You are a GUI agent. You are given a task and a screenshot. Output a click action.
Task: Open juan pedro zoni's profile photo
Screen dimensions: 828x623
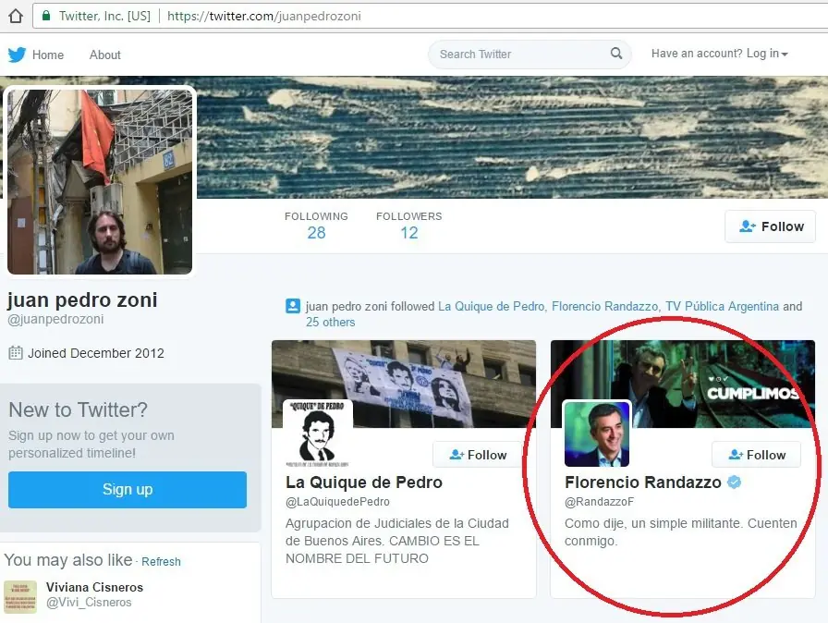pyautogui.click(x=100, y=181)
